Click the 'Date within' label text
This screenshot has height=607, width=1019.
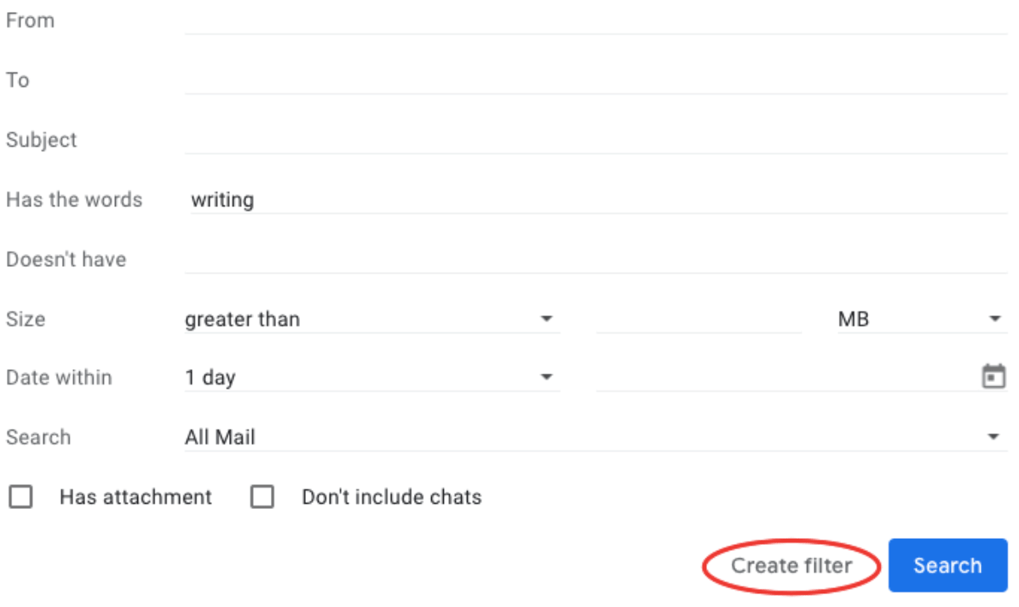coord(59,377)
